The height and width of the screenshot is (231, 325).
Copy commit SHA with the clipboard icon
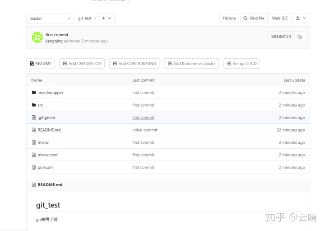[x=300, y=37]
